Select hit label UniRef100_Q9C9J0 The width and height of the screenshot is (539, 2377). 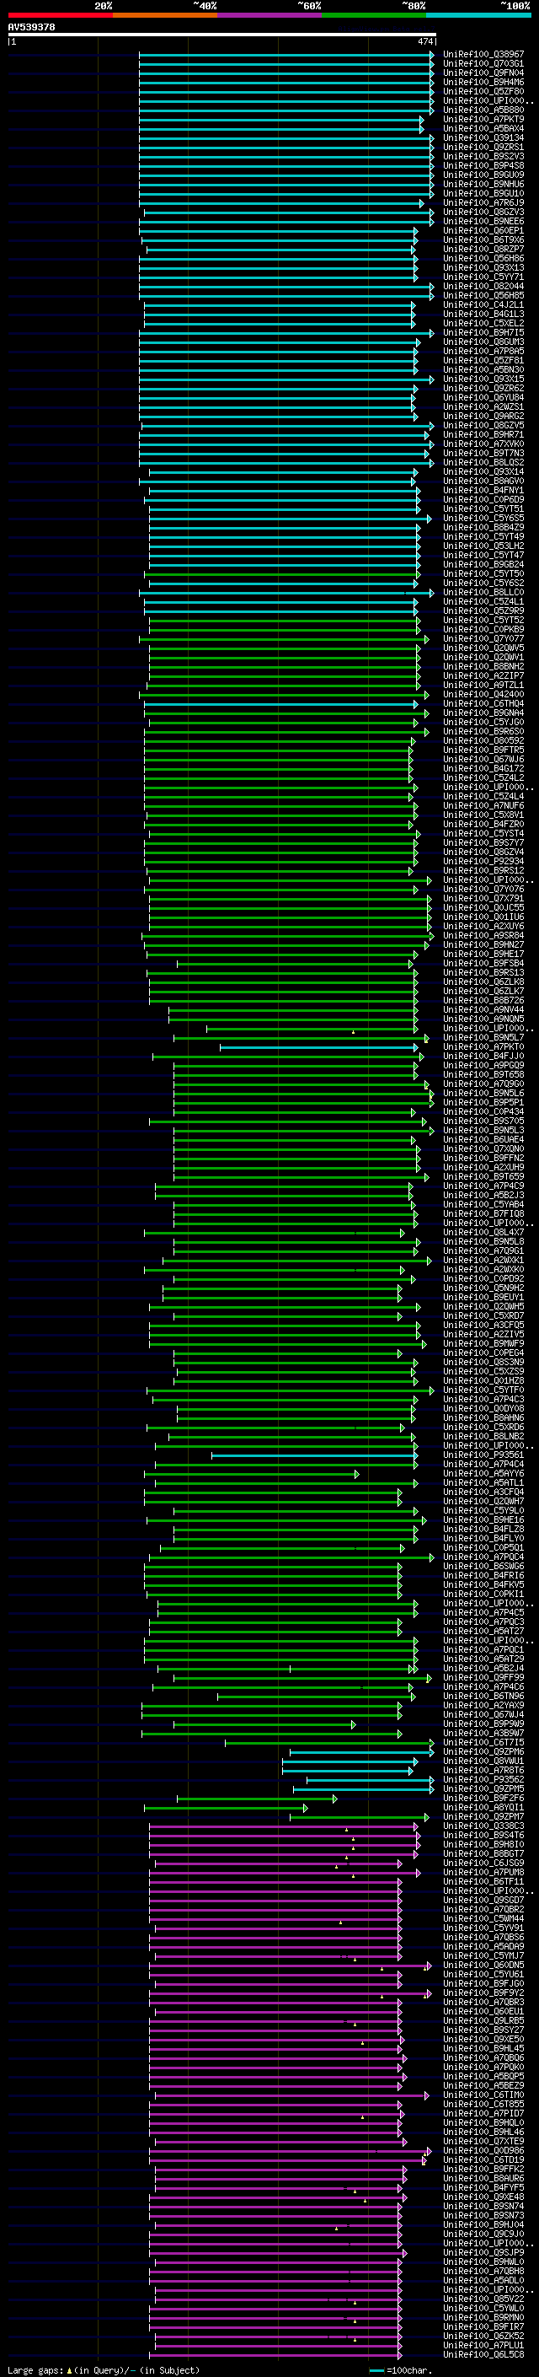[483, 2233]
